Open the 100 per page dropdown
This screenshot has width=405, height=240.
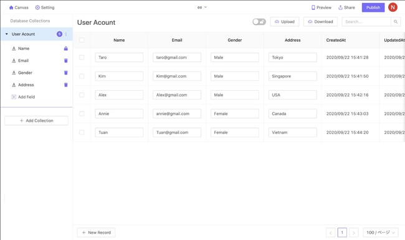click(381, 233)
